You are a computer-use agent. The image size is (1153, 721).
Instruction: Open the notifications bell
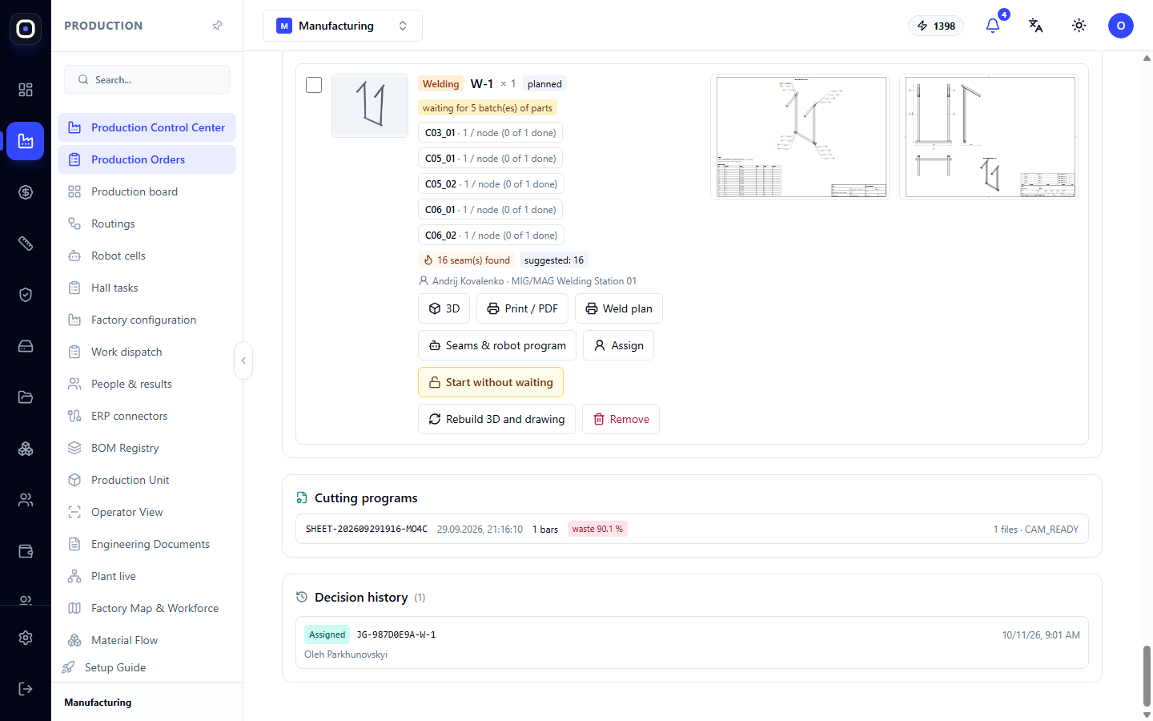pos(993,26)
